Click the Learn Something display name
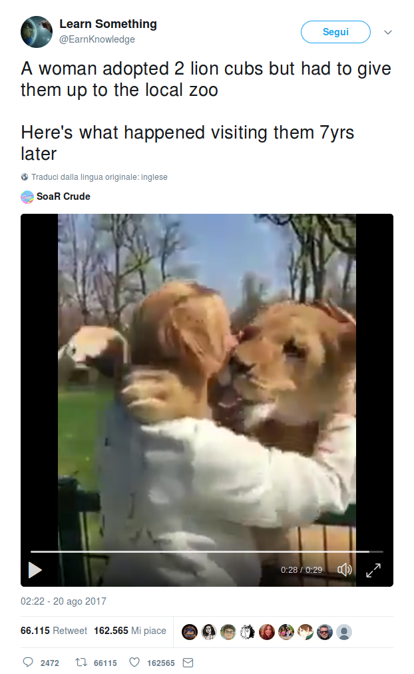Viewport: 414px width, 674px height. pos(108,24)
